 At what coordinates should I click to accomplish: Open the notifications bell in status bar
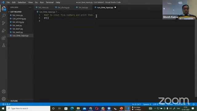194,104
